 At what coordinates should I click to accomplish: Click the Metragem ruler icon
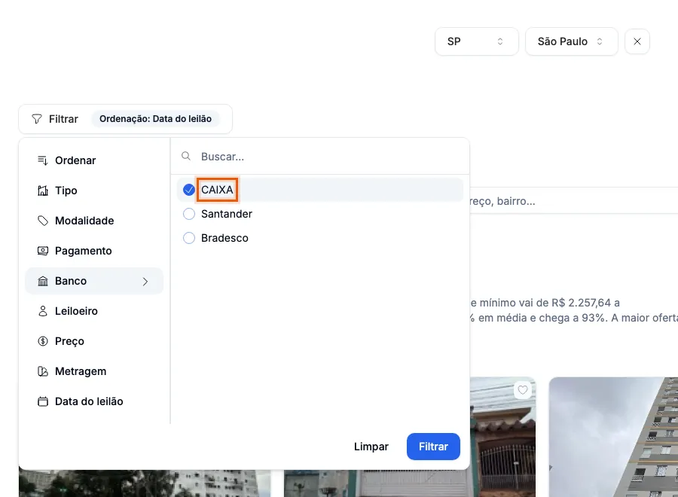point(42,372)
